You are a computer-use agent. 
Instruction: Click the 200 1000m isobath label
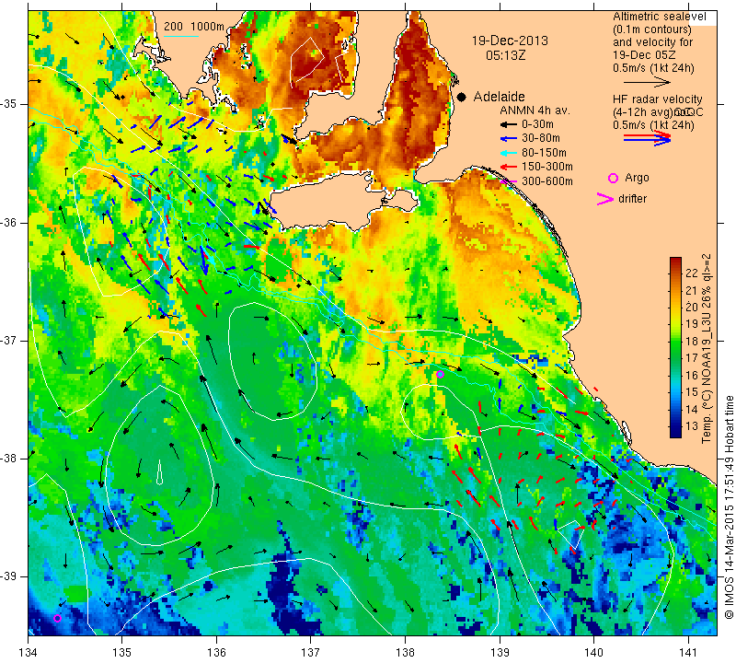[x=194, y=27]
